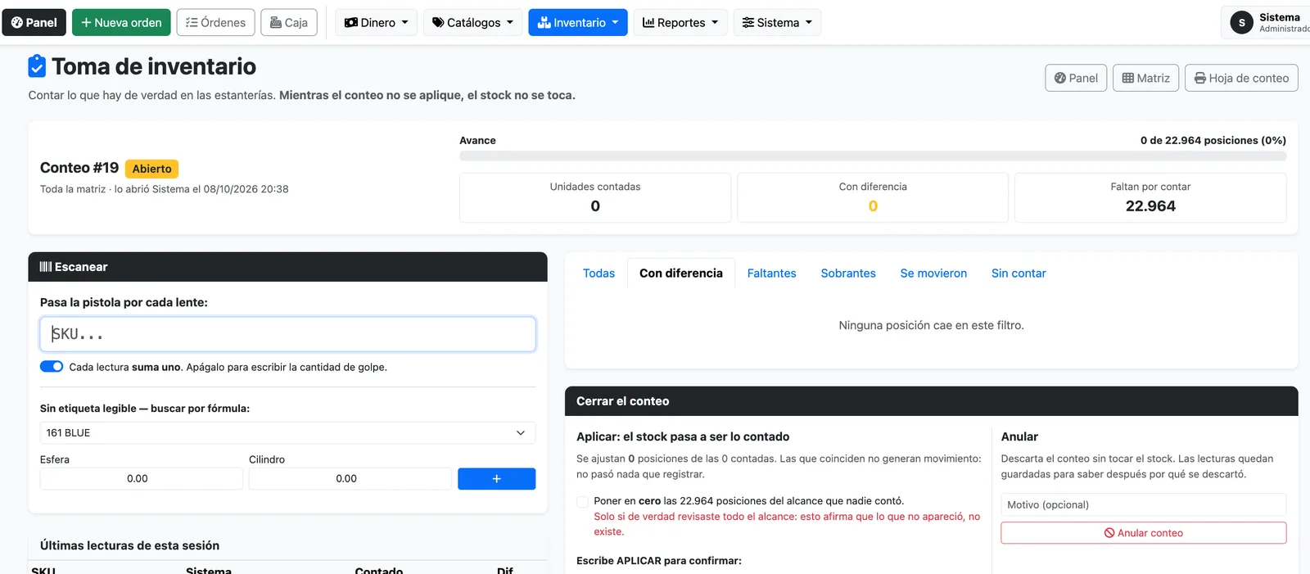This screenshot has width=1310, height=574.
Task: Switch to the Faltantes tab
Action: click(x=771, y=273)
